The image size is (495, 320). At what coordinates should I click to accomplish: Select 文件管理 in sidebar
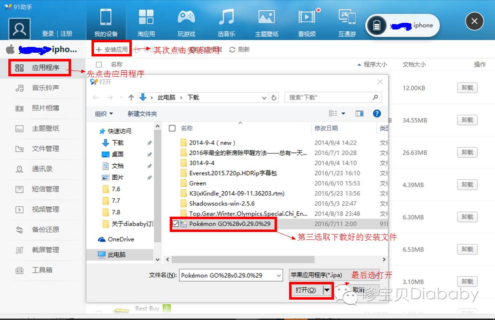(42, 148)
